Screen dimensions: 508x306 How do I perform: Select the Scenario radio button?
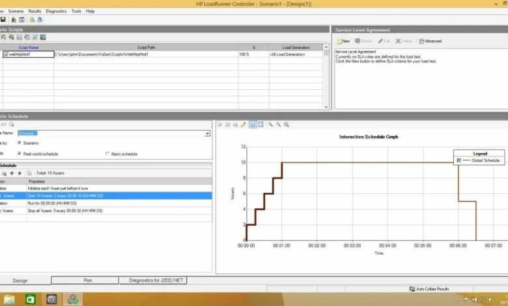click(x=20, y=143)
